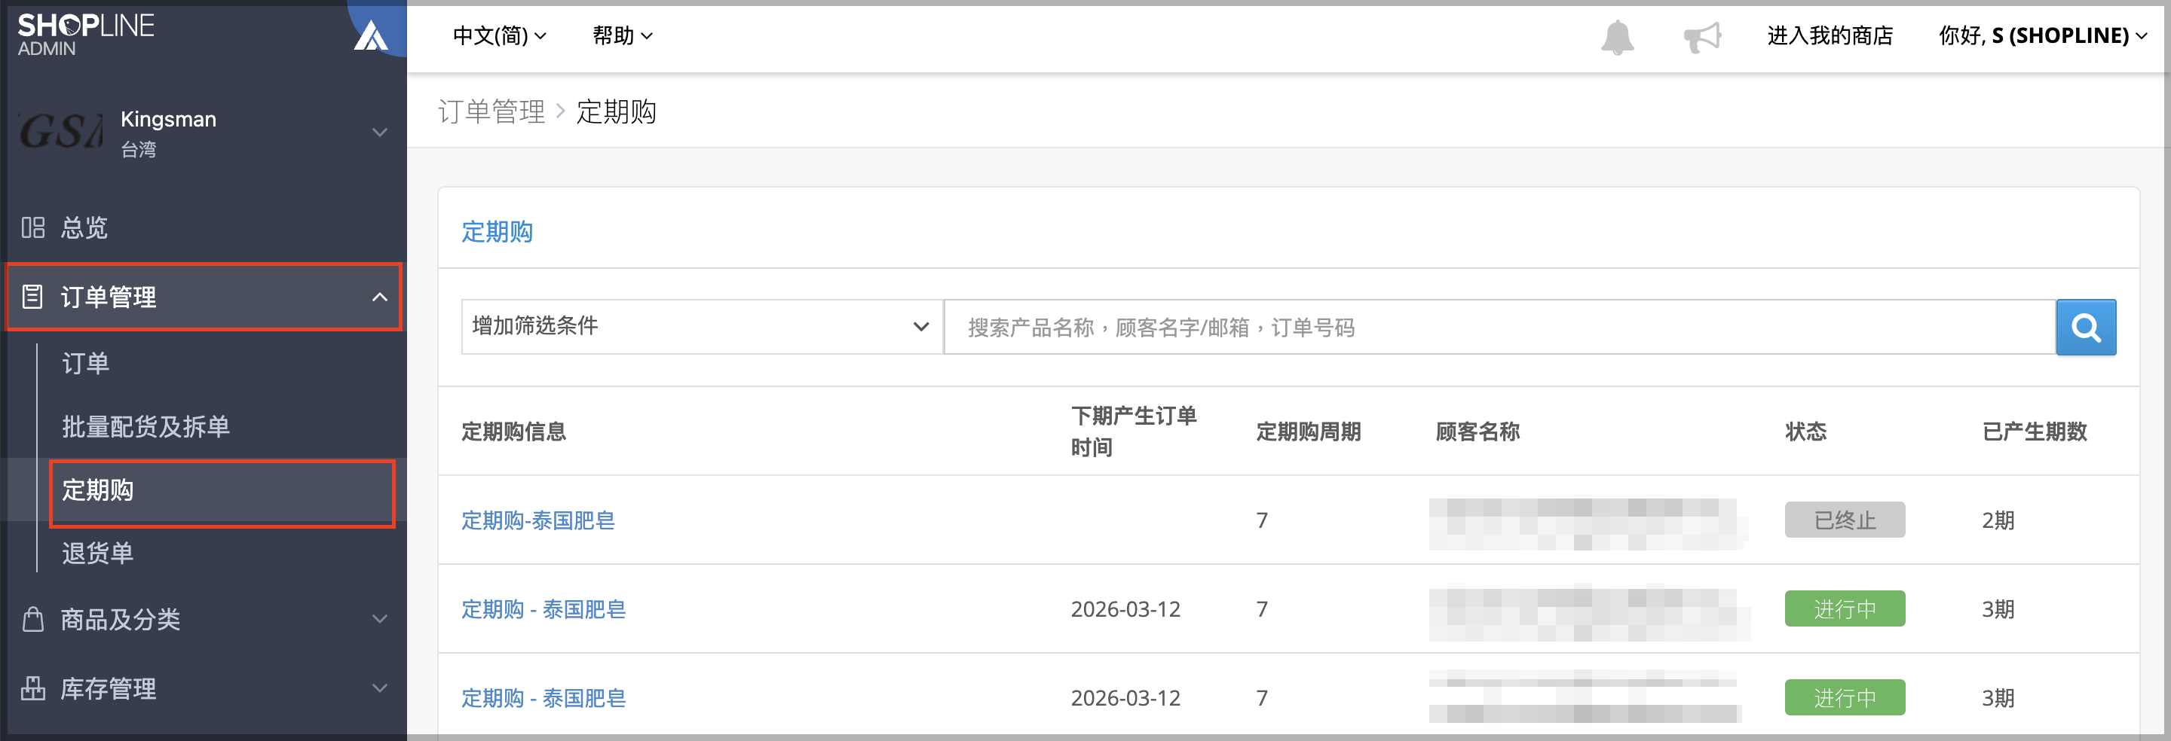This screenshot has height=741, width=2171.
Task: Open the notifications bell
Action: coord(1616,36)
